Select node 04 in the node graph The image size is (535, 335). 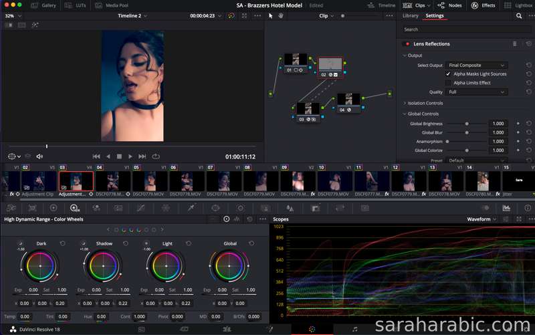coord(348,103)
